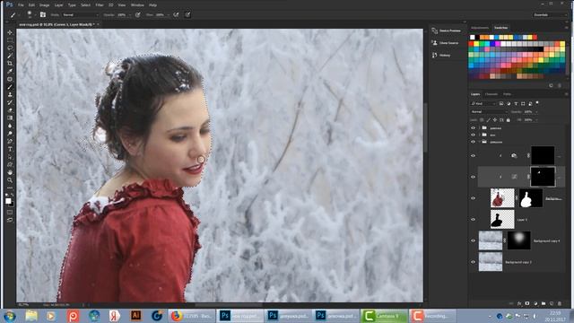The height and width of the screenshot is (323, 574).
Task: Lock position icon in Layers panel
Action: pos(495,119)
